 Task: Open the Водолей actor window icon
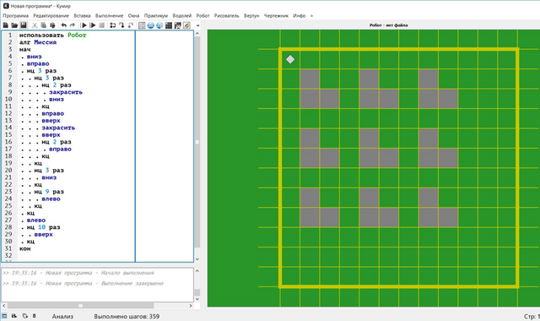pyautogui.click(x=151, y=25)
